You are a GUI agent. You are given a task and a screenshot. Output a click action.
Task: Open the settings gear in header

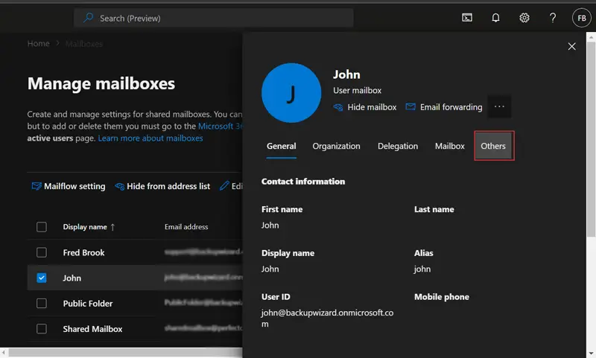[524, 18]
